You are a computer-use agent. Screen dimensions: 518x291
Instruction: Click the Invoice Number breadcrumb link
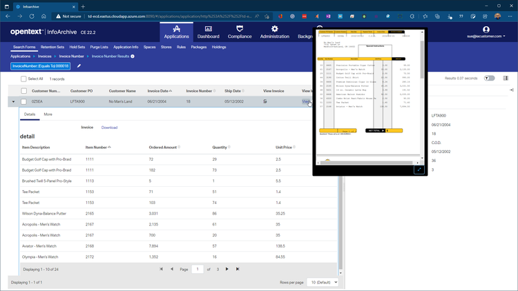[x=71, y=57]
